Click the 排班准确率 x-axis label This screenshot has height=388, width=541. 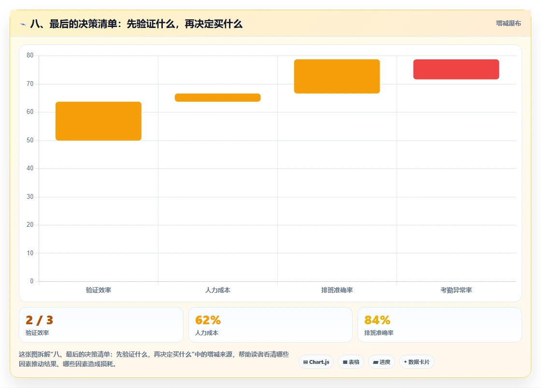pyautogui.click(x=337, y=290)
